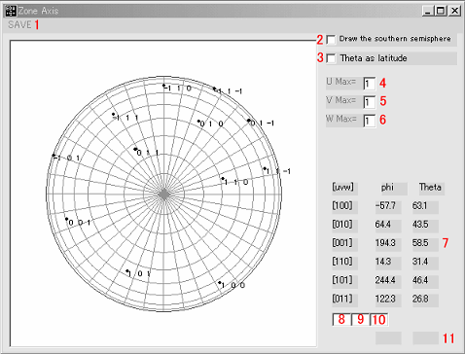Click the -1 1 1 pole point
465x354 pixels.
[113, 114]
